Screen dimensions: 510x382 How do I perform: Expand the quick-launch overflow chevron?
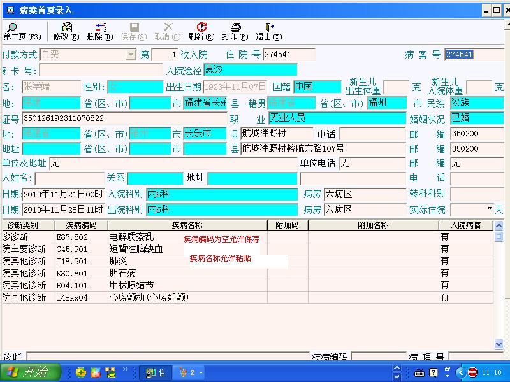click(x=126, y=369)
